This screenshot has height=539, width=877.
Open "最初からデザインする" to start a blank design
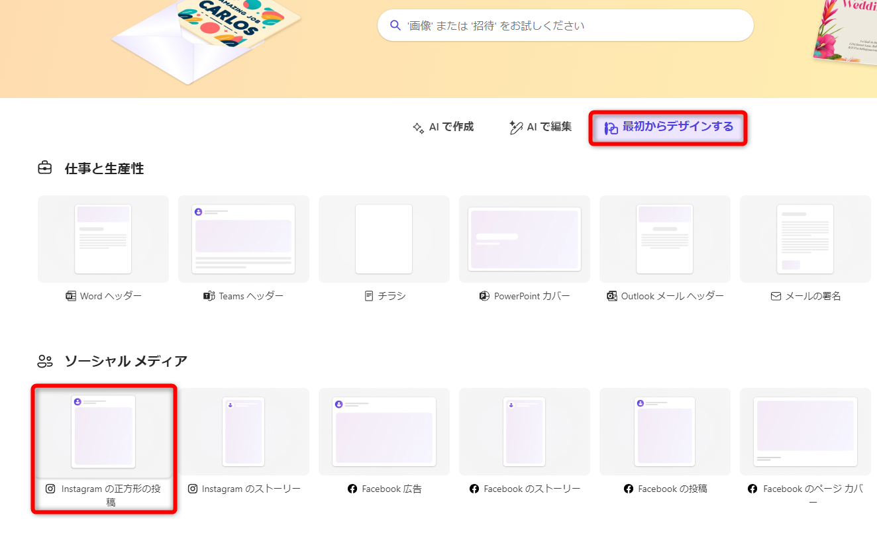(668, 127)
